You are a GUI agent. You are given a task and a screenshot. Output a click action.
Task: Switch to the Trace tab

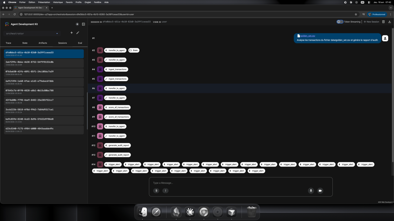pos(8,43)
